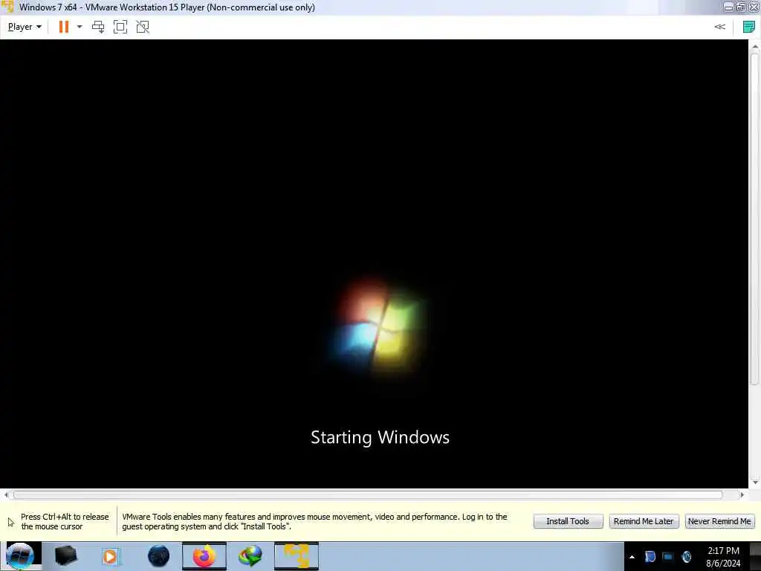Screen dimensions: 761x571
Task: Open the Player menu
Action: click(25, 27)
